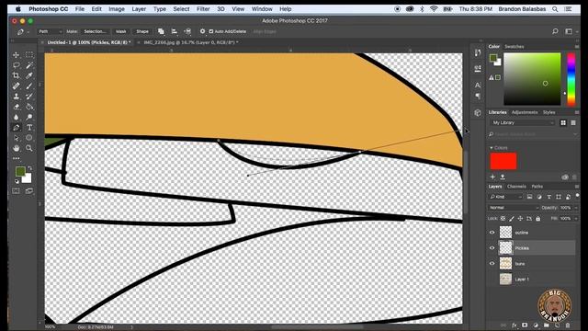Toggle lock image pixels
Image resolution: width=588 pixels, height=331 pixels.
coord(512,219)
